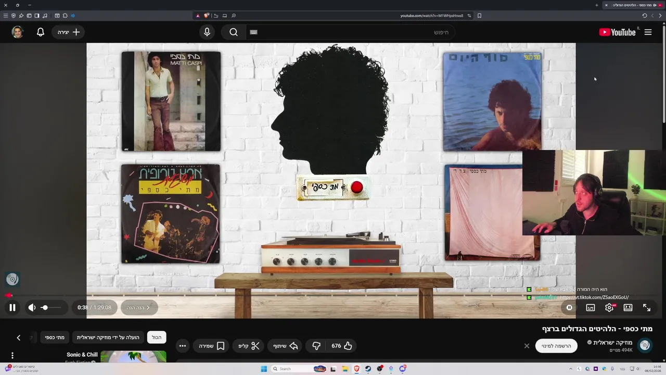The width and height of the screenshot is (666, 375).
Task: Bookmark the page with the bookmark icon
Action: click(x=479, y=16)
